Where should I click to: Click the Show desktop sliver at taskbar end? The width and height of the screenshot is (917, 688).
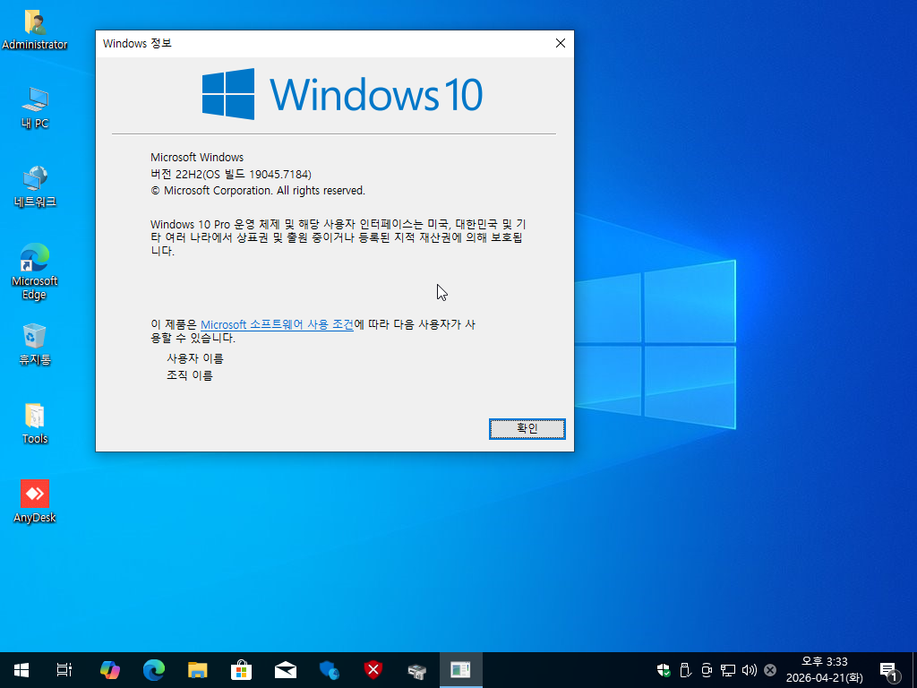coord(913,670)
